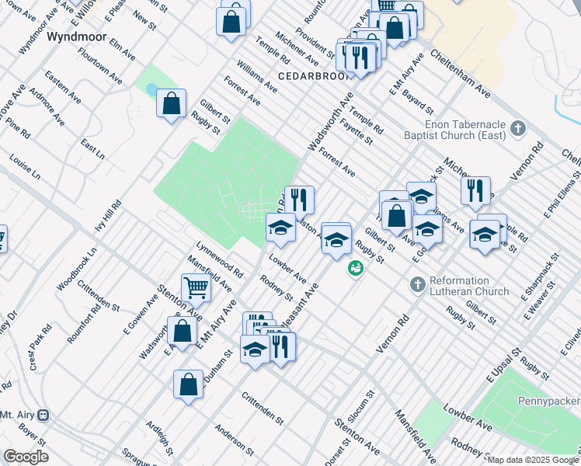Click shopping bag marker beside Gilbert St and Rugby St near the pond

click(x=171, y=104)
